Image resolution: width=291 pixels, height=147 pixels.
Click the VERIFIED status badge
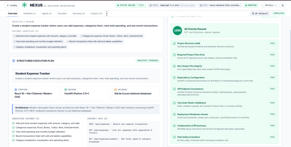pyautogui.click(x=251, y=5)
